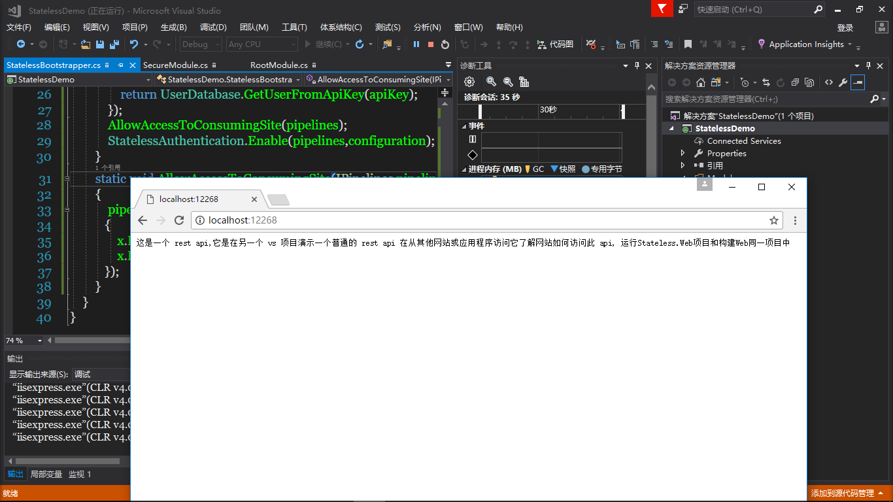Click the reset view chart icon in Diagnostic Tools
This screenshot has height=502, width=893.
point(524,82)
